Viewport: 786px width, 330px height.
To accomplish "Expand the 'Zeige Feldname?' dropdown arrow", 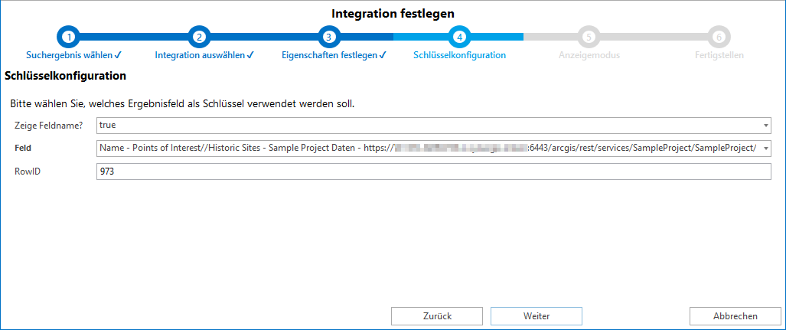I will point(765,125).
